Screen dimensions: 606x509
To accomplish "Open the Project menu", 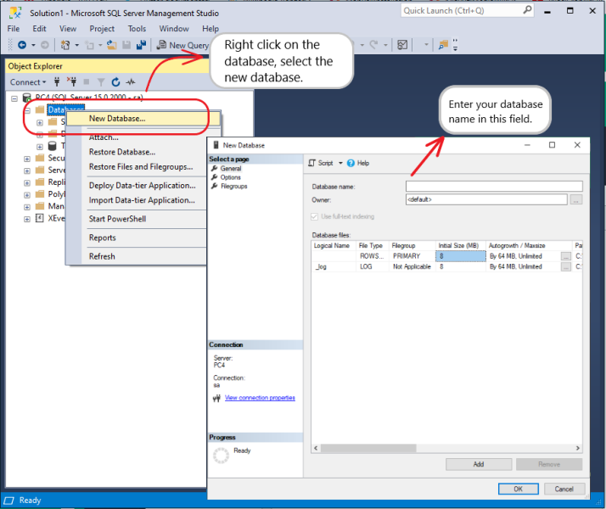I will click(102, 29).
